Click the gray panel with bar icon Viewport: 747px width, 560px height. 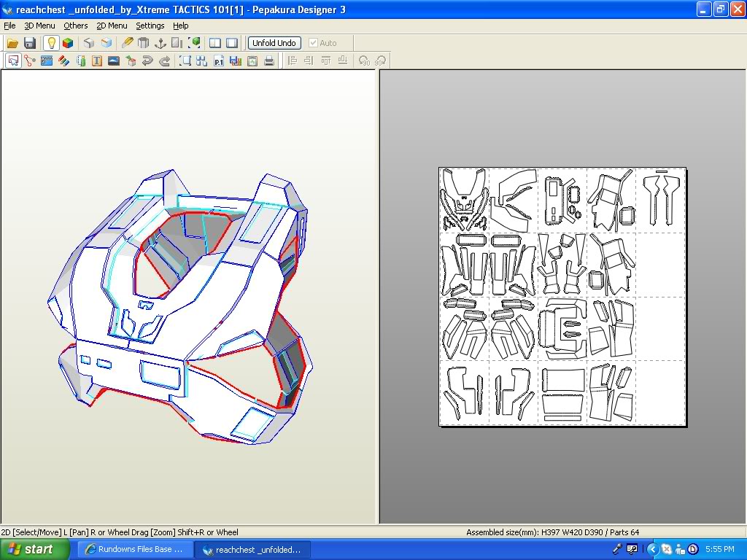[x=177, y=43]
